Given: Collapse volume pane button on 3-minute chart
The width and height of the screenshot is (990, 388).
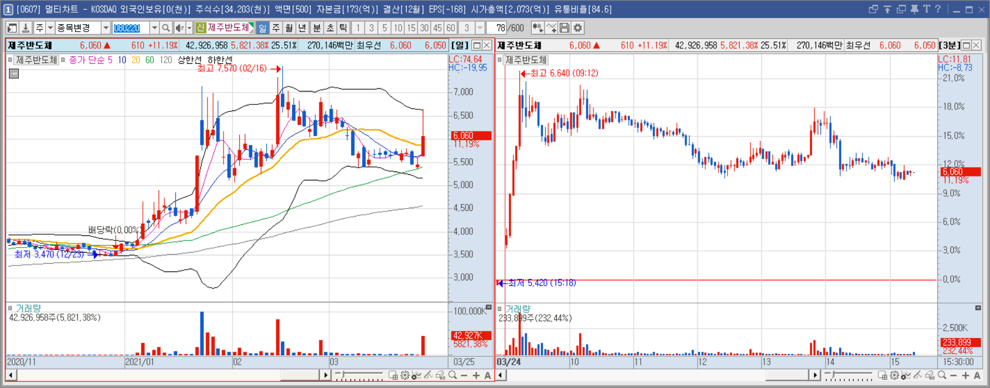Looking at the screenshot, I should (978, 308).
